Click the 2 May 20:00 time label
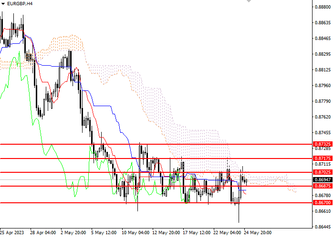334x238 pixels. [73, 233]
